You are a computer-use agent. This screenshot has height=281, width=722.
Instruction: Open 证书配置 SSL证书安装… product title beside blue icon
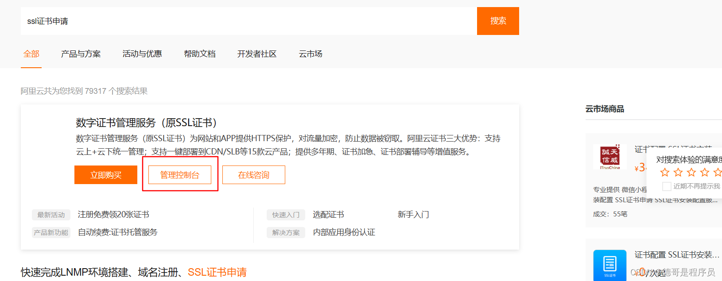677,255
